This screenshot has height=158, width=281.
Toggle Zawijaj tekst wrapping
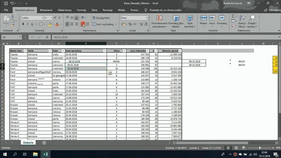101,18
